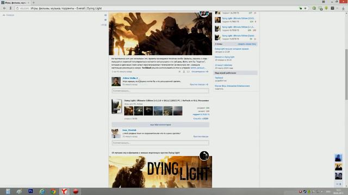Viewport: 348px width, 195px height.
Task: Click the green protection icon left of the bookmark star
Action: [x=301, y=9]
